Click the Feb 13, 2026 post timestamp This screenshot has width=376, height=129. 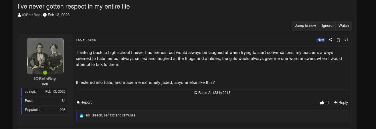pyautogui.click(x=86, y=41)
